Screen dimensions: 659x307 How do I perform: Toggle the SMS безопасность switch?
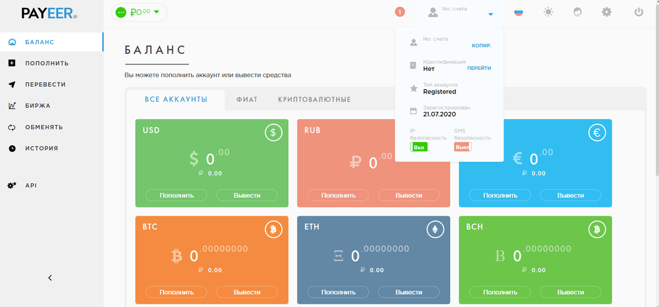[x=463, y=147]
